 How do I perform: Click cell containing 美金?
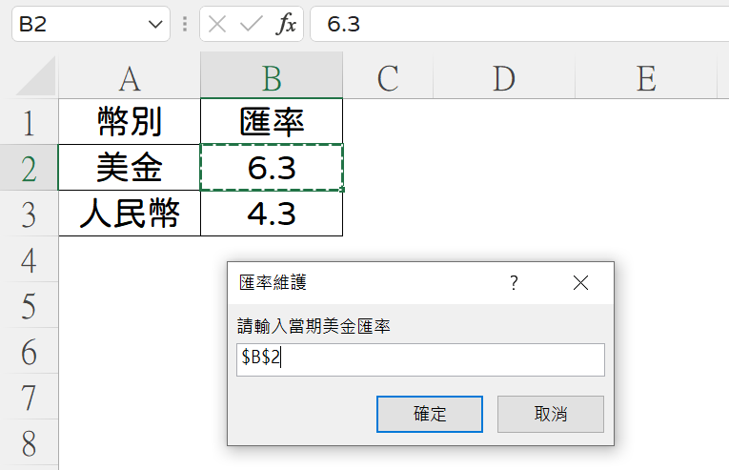click(130, 168)
